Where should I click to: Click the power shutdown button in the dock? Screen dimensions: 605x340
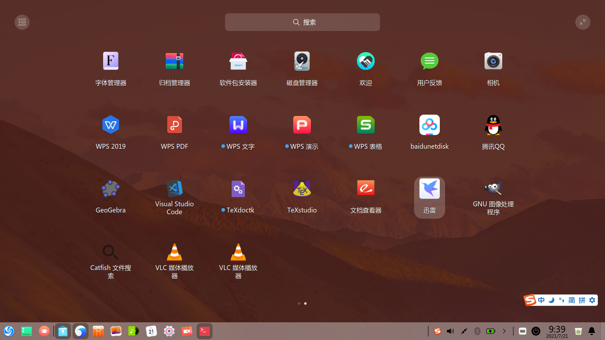pyautogui.click(x=536, y=331)
